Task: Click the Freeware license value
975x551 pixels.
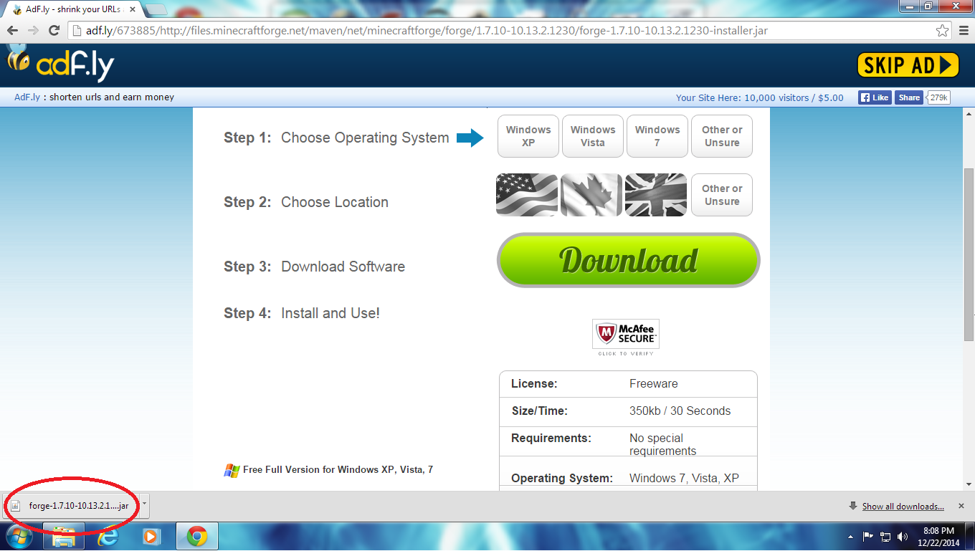Action: tap(654, 384)
